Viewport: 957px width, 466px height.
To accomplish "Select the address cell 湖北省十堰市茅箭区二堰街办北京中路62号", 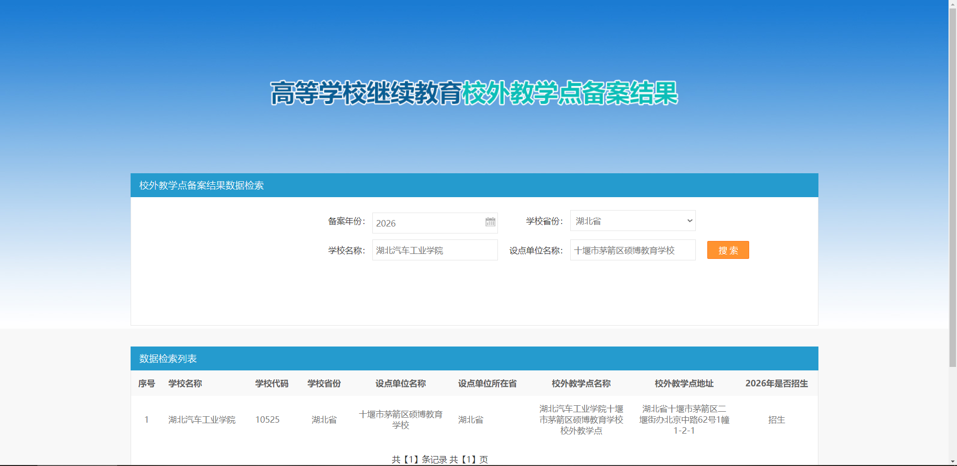I will tap(684, 420).
